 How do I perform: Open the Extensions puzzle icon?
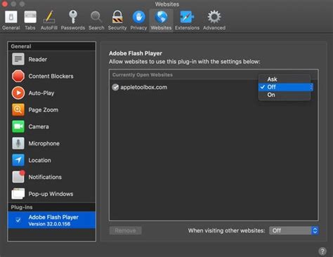pos(187,17)
